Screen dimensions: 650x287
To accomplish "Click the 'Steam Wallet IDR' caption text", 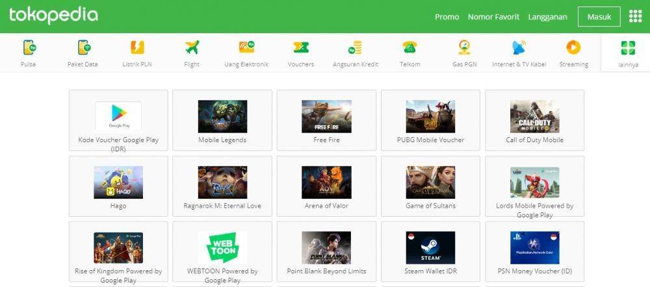I will tap(430, 271).
